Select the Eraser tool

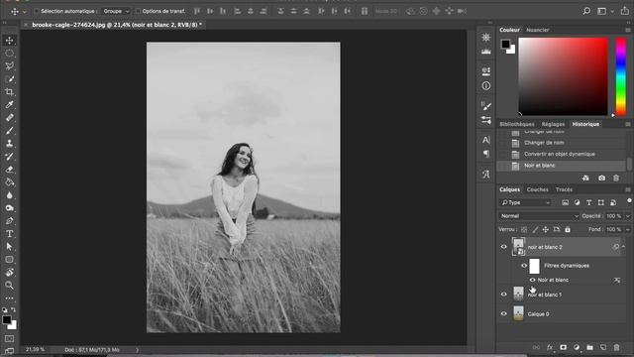click(x=9, y=170)
